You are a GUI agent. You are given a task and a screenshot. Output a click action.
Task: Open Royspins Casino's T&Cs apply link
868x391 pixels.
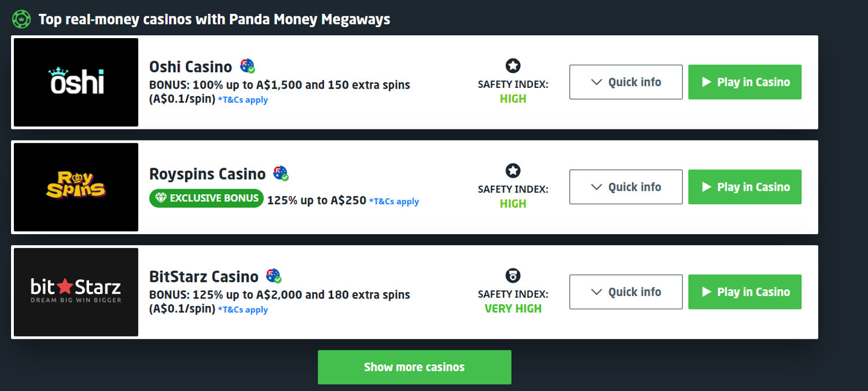click(394, 201)
